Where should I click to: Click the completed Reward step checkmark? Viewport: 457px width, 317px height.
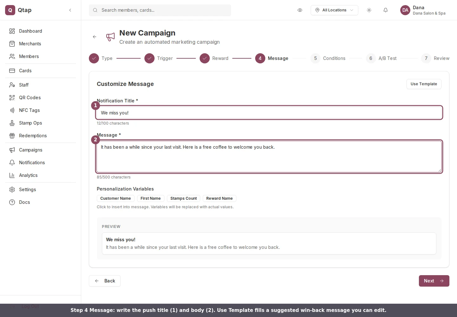(205, 58)
